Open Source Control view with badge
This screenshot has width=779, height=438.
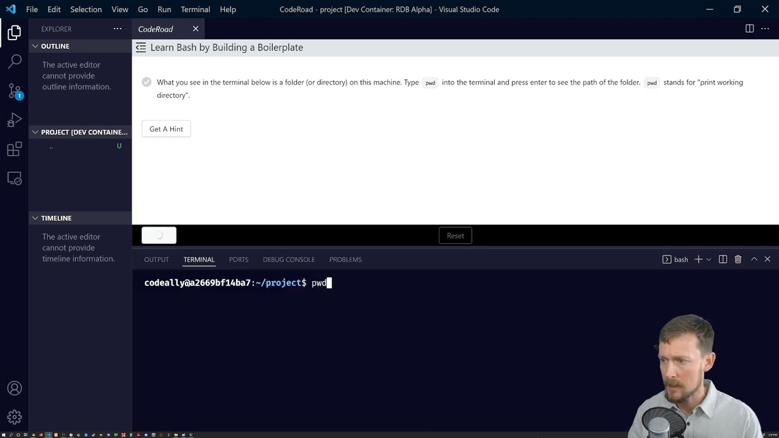[x=15, y=91]
